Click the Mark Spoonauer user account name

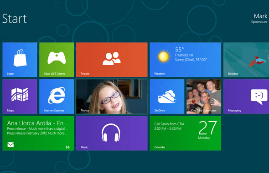point(259,18)
